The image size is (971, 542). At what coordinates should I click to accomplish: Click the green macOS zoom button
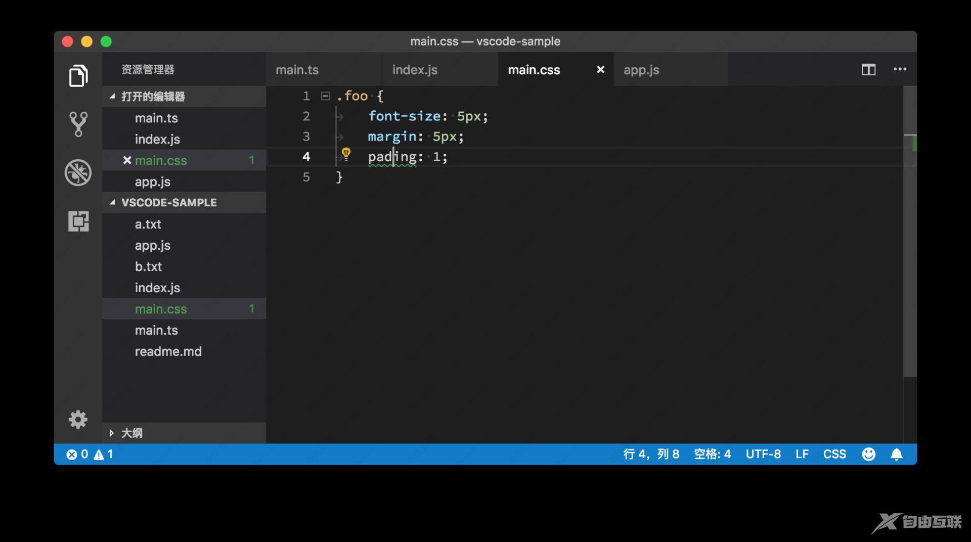pyautogui.click(x=106, y=41)
